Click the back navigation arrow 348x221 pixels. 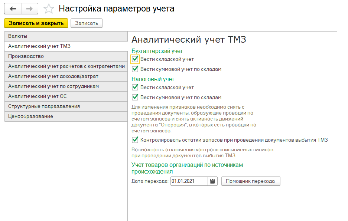13,9
